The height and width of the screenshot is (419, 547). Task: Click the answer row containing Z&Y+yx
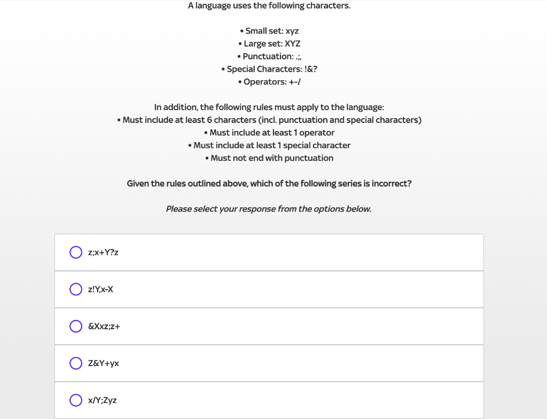(x=268, y=363)
